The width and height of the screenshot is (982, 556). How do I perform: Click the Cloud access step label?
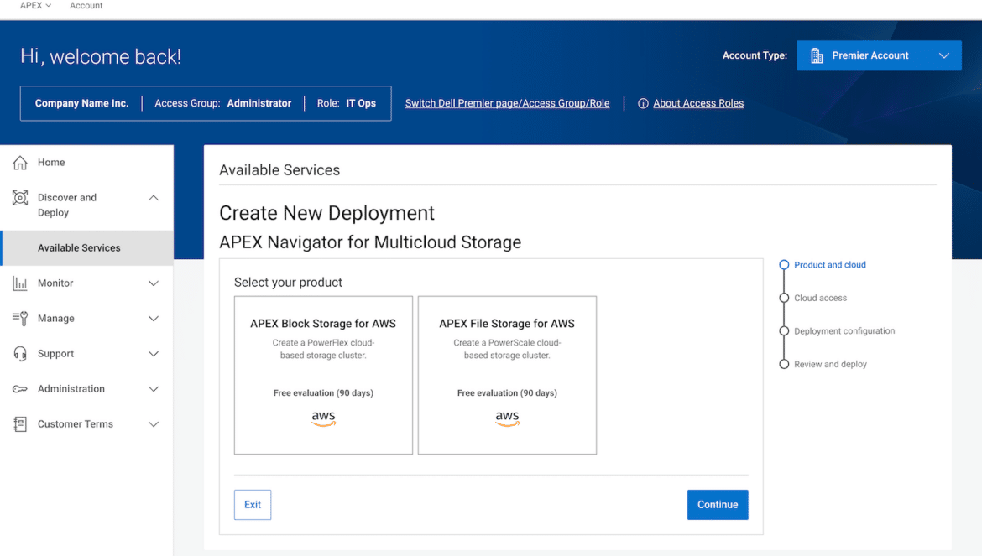pyautogui.click(x=820, y=299)
